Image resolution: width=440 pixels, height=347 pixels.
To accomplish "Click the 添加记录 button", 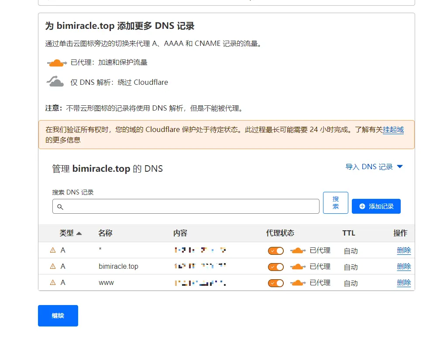I will pos(376,206).
